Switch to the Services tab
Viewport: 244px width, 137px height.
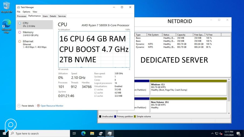(x=62, y=16)
